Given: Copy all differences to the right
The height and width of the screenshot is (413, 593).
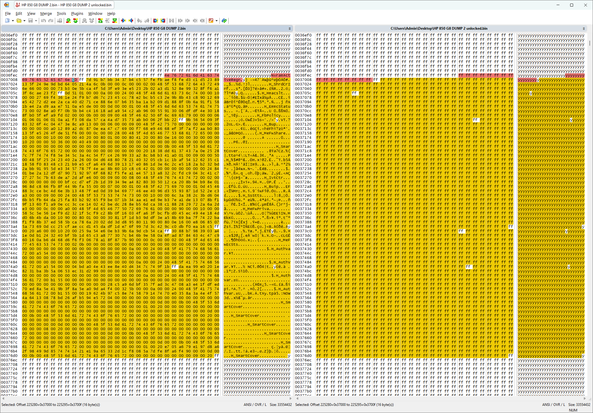Looking at the screenshot, I should [x=155, y=21].
